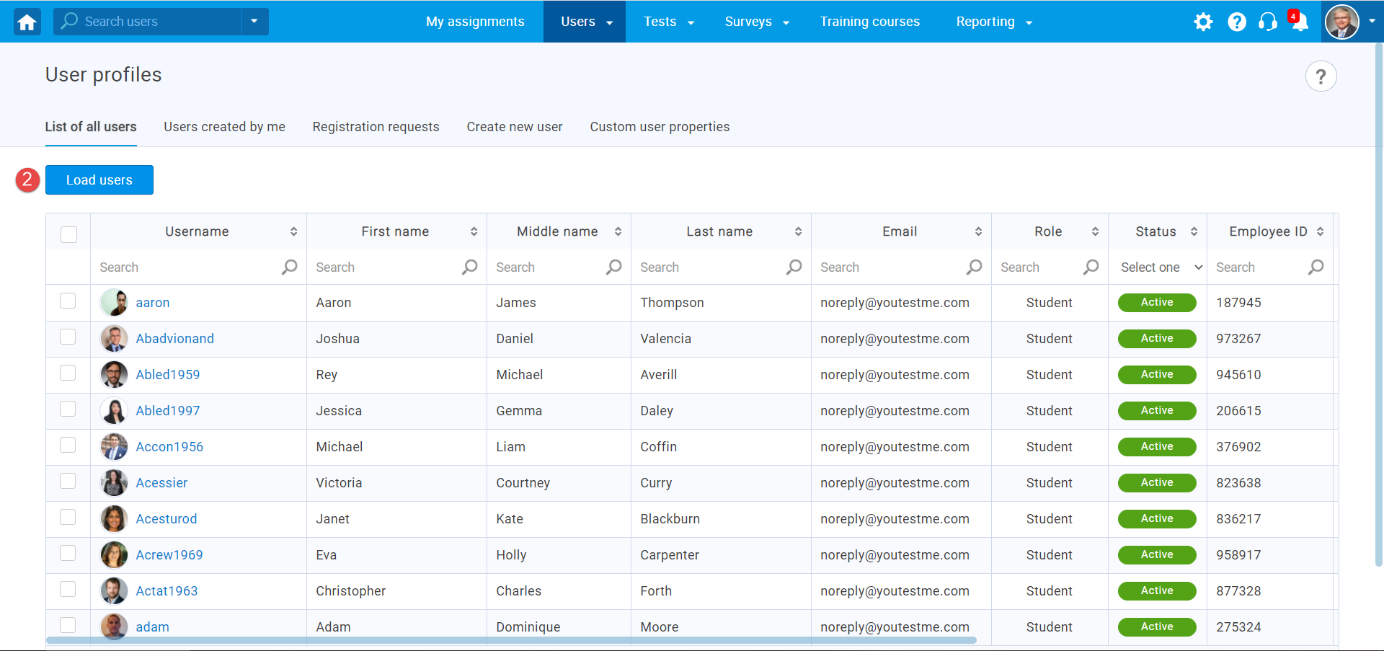Tick the select-all checkbox in header

click(68, 234)
